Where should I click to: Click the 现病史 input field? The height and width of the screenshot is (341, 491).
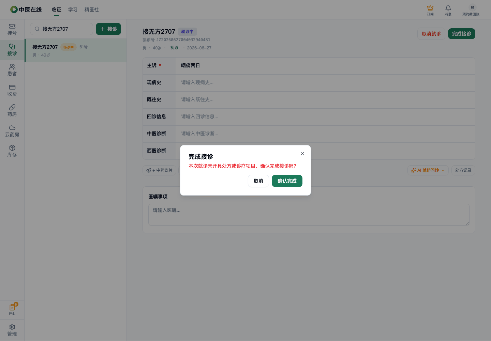(x=326, y=83)
